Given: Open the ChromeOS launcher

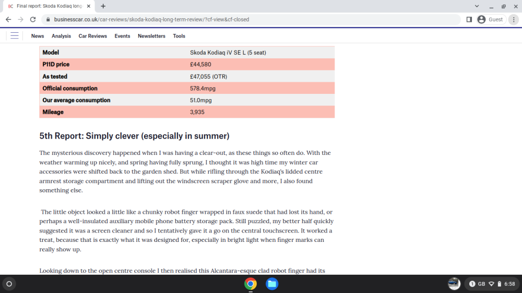Looking at the screenshot, I should coord(9,284).
